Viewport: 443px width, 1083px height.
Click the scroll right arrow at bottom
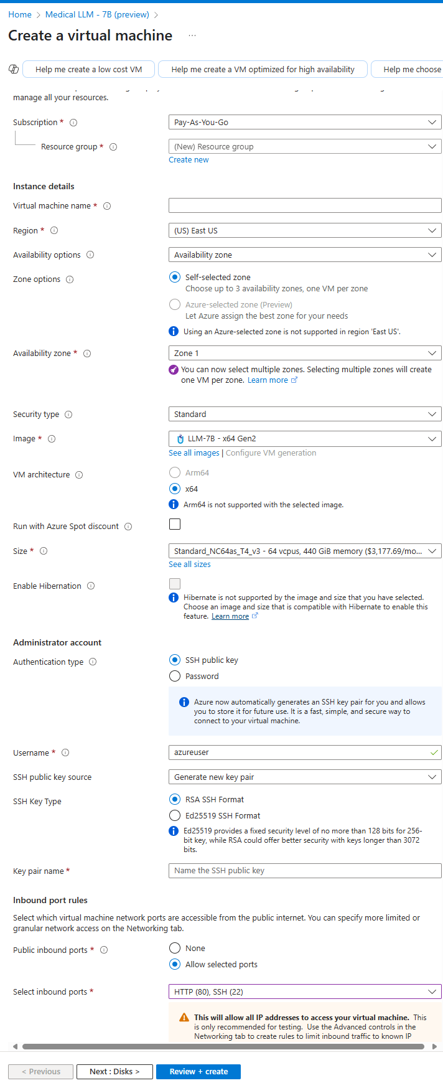(x=434, y=1046)
